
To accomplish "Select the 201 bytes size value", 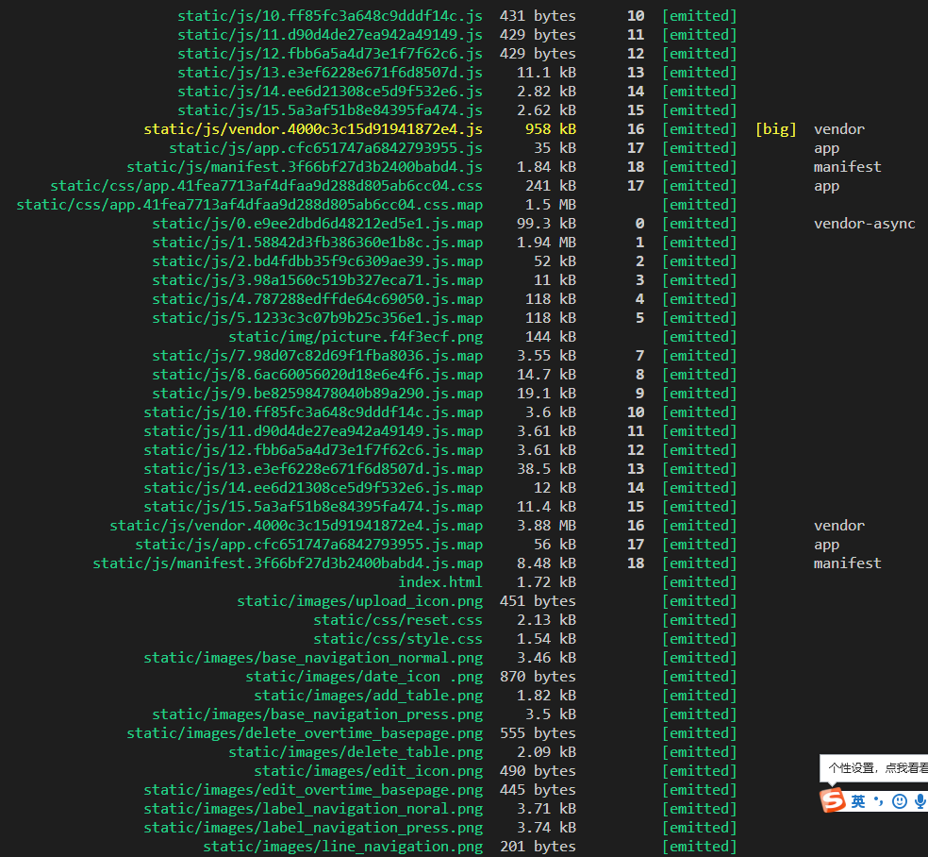I will (x=538, y=847).
